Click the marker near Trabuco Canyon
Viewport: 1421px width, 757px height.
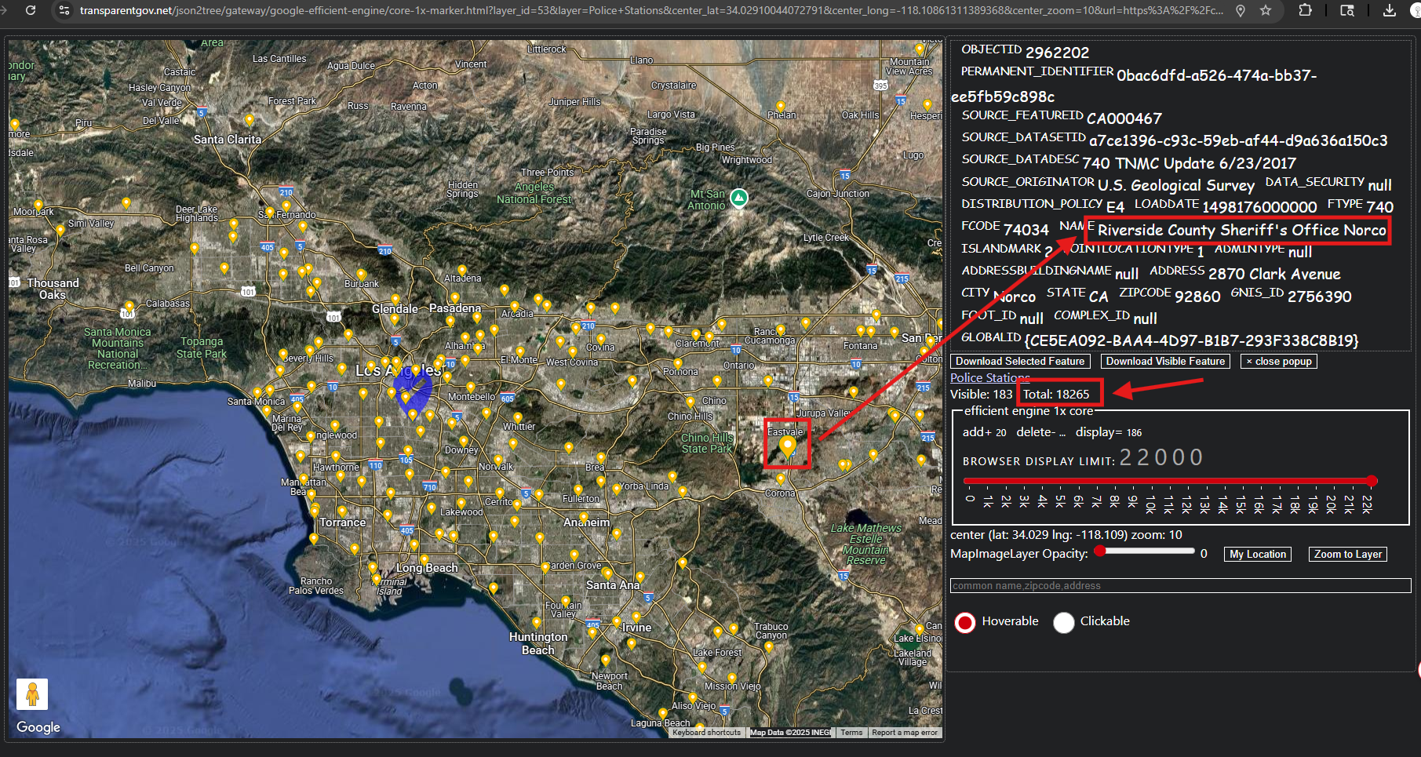770,648
